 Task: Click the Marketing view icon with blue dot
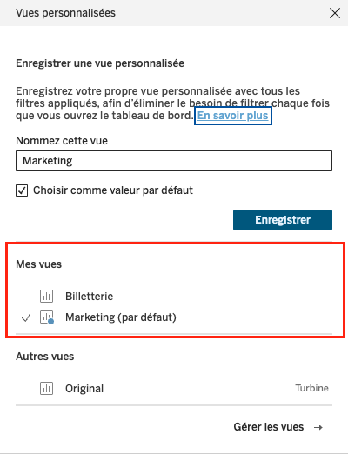point(47,317)
